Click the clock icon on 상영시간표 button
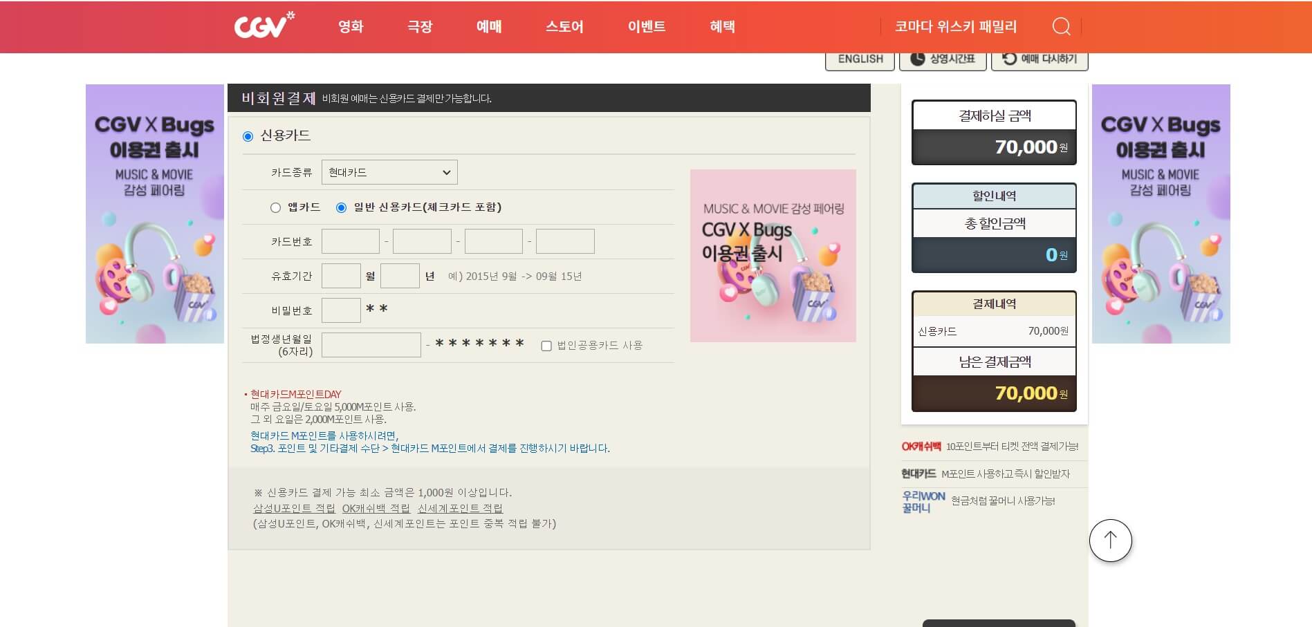This screenshot has width=1312, height=627. point(917,59)
